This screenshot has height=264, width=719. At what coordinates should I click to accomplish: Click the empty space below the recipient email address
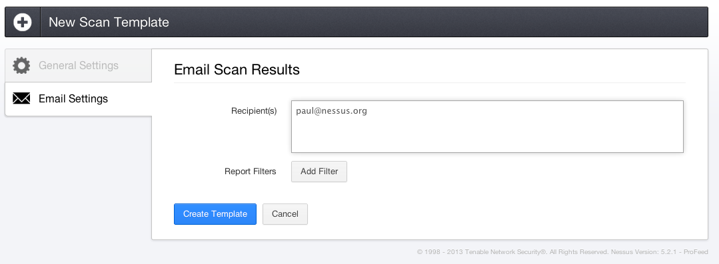tap(487, 135)
